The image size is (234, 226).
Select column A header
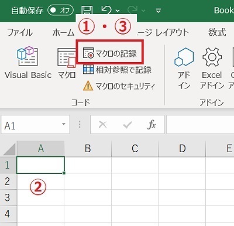(x=40, y=149)
